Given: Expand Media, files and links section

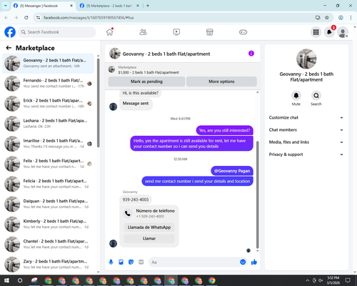Looking at the screenshot, I should tap(306, 142).
